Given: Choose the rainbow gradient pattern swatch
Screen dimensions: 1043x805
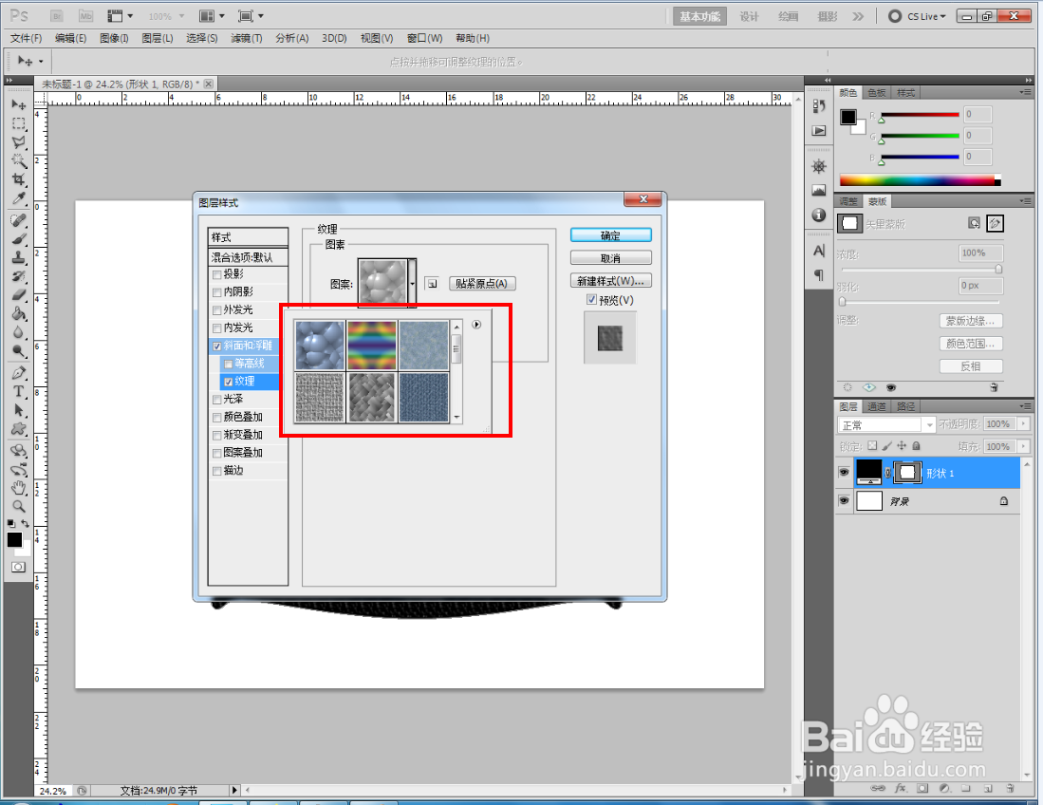Looking at the screenshot, I should pos(372,346).
